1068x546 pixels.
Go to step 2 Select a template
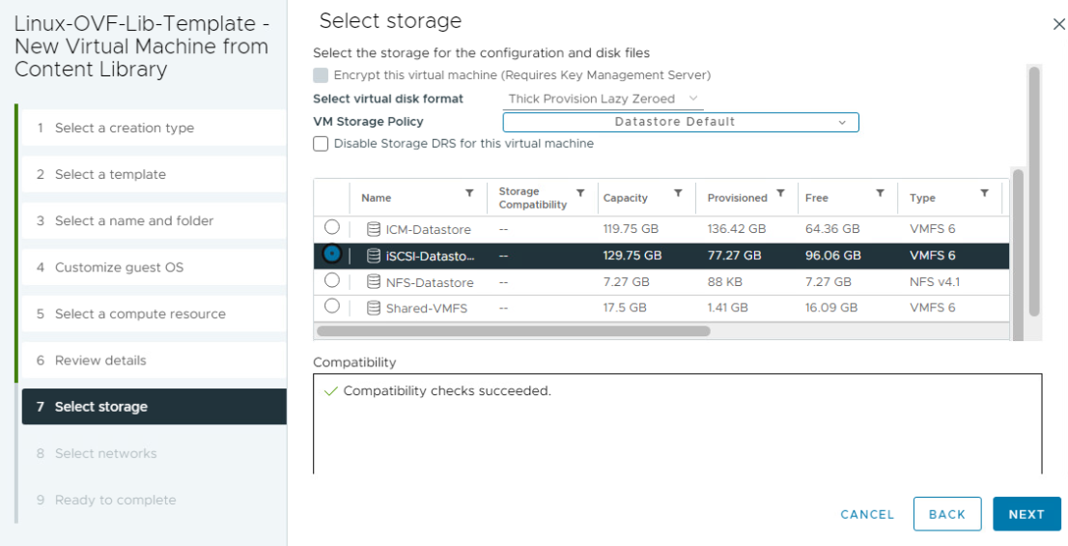pyautogui.click(x=154, y=175)
